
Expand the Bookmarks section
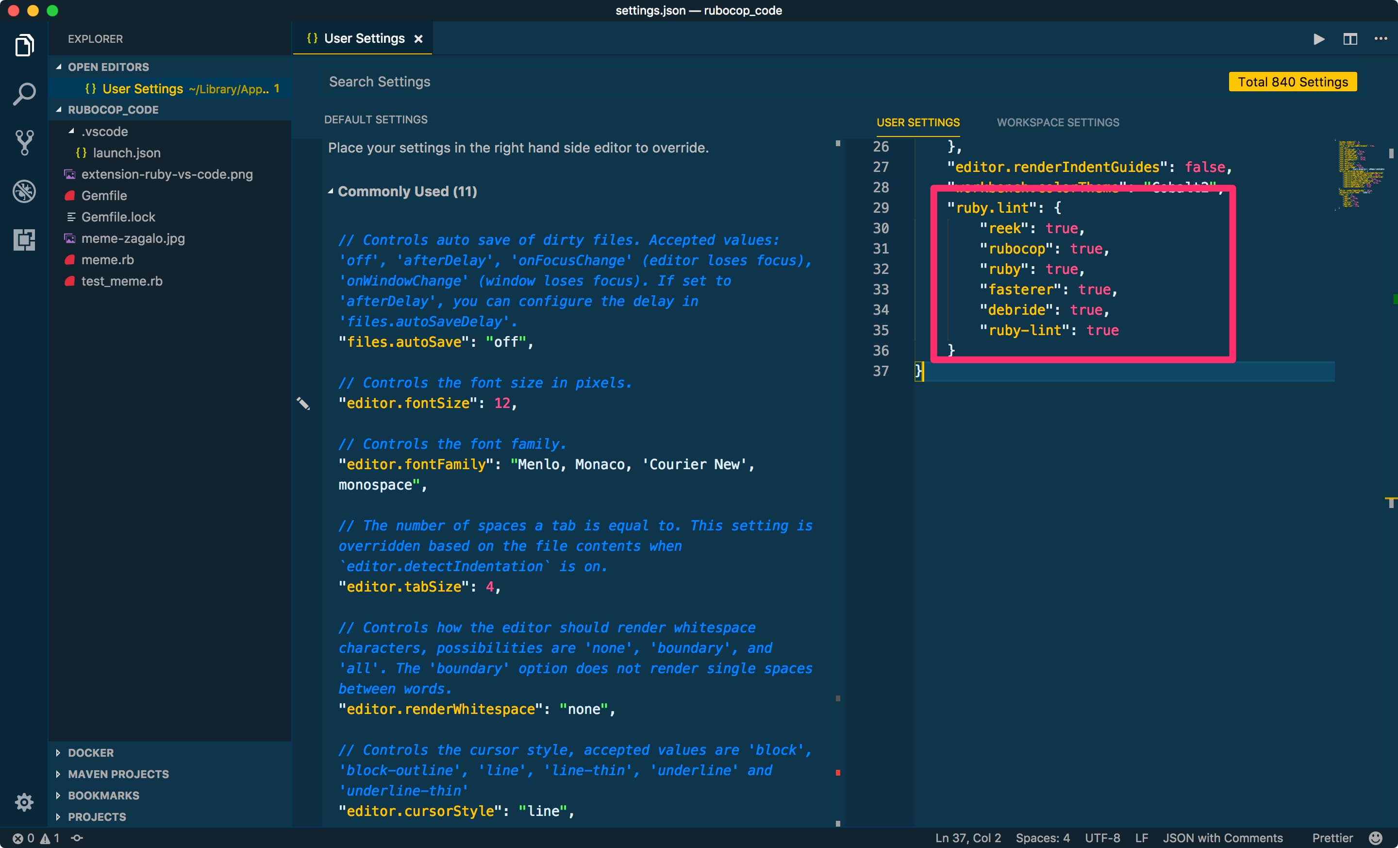click(x=58, y=795)
